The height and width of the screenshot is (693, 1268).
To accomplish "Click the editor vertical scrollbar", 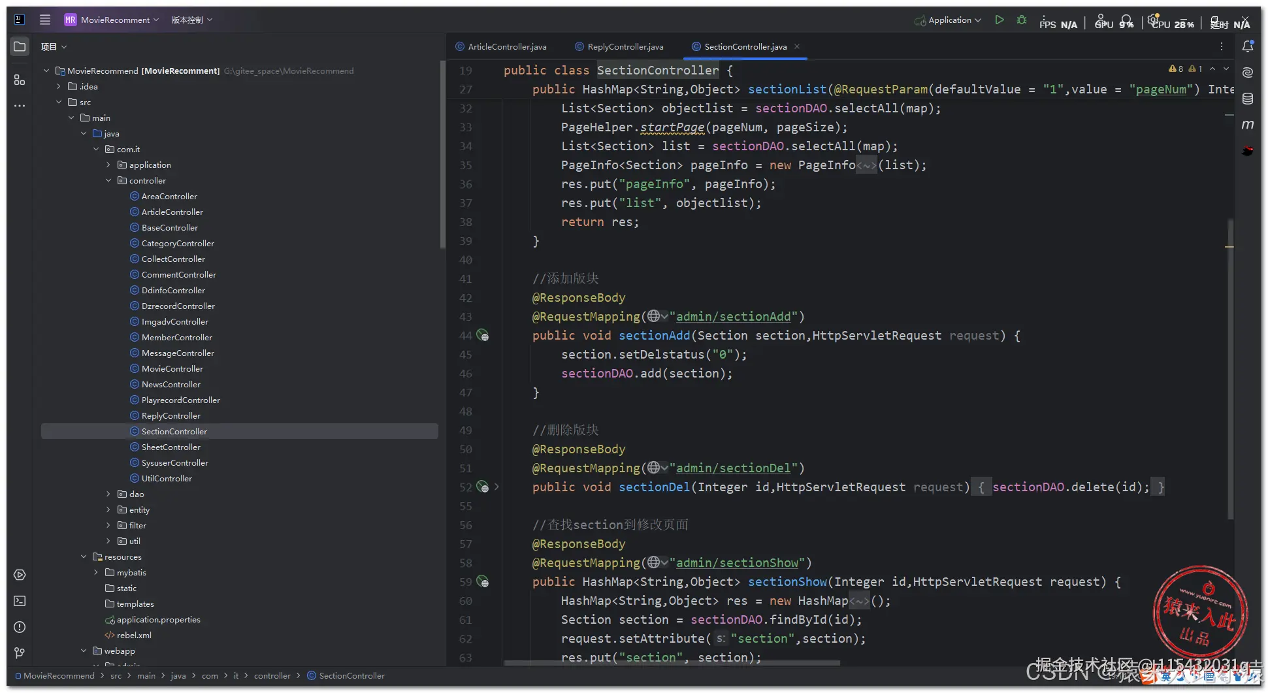I will (1231, 369).
